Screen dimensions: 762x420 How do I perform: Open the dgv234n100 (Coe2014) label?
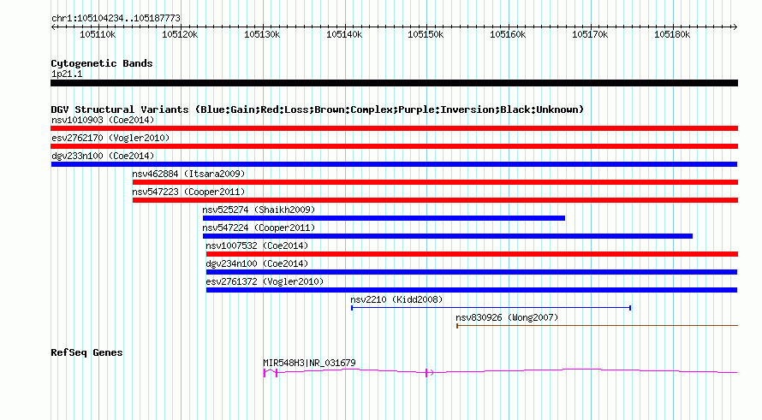[257, 263]
